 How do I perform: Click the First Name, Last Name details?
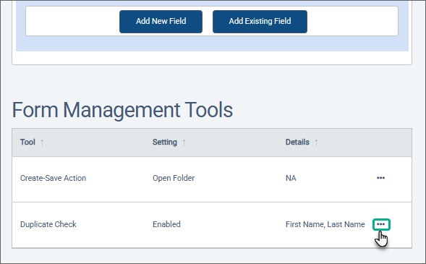pos(325,224)
